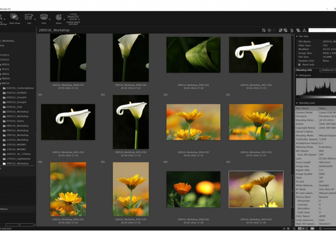The width and height of the screenshot is (336, 236).
Task: Click the histogram graph
Action: point(316,87)
